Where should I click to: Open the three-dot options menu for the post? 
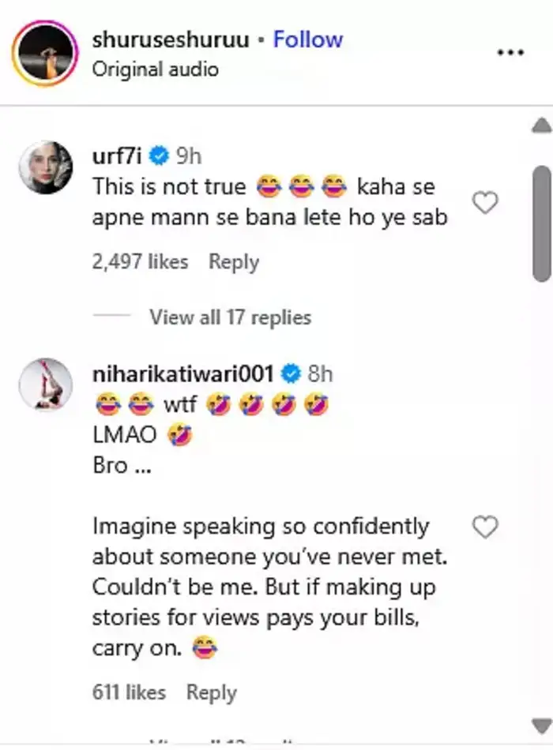pos(511,52)
